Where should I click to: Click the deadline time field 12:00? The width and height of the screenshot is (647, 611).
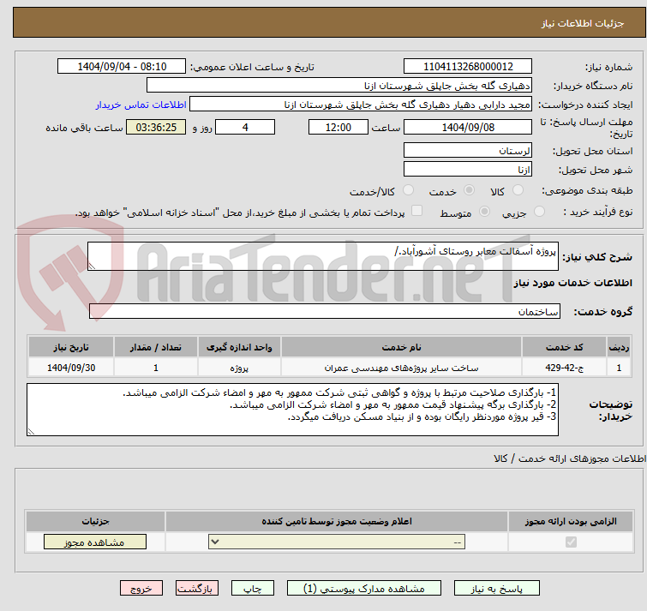coord(338,127)
